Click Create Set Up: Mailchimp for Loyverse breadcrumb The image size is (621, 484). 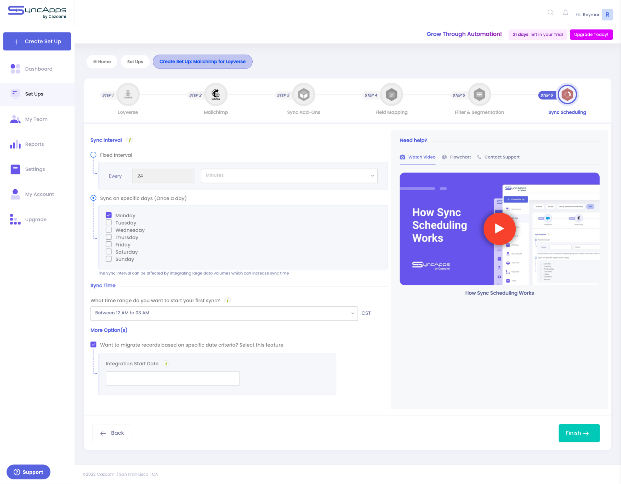[203, 62]
